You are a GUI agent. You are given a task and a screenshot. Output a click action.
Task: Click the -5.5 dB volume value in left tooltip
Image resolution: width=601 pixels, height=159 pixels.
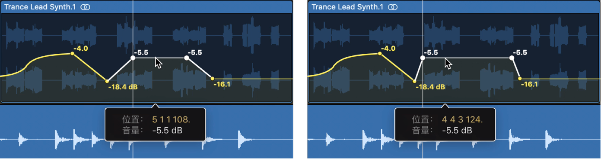point(167,130)
